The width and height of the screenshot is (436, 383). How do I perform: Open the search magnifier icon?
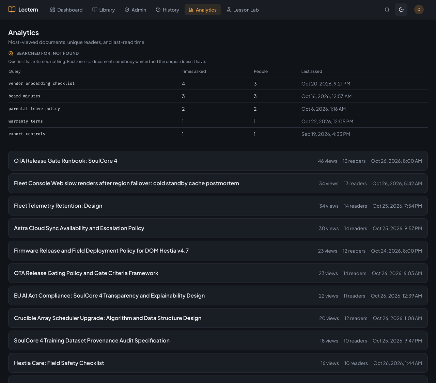click(x=387, y=10)
